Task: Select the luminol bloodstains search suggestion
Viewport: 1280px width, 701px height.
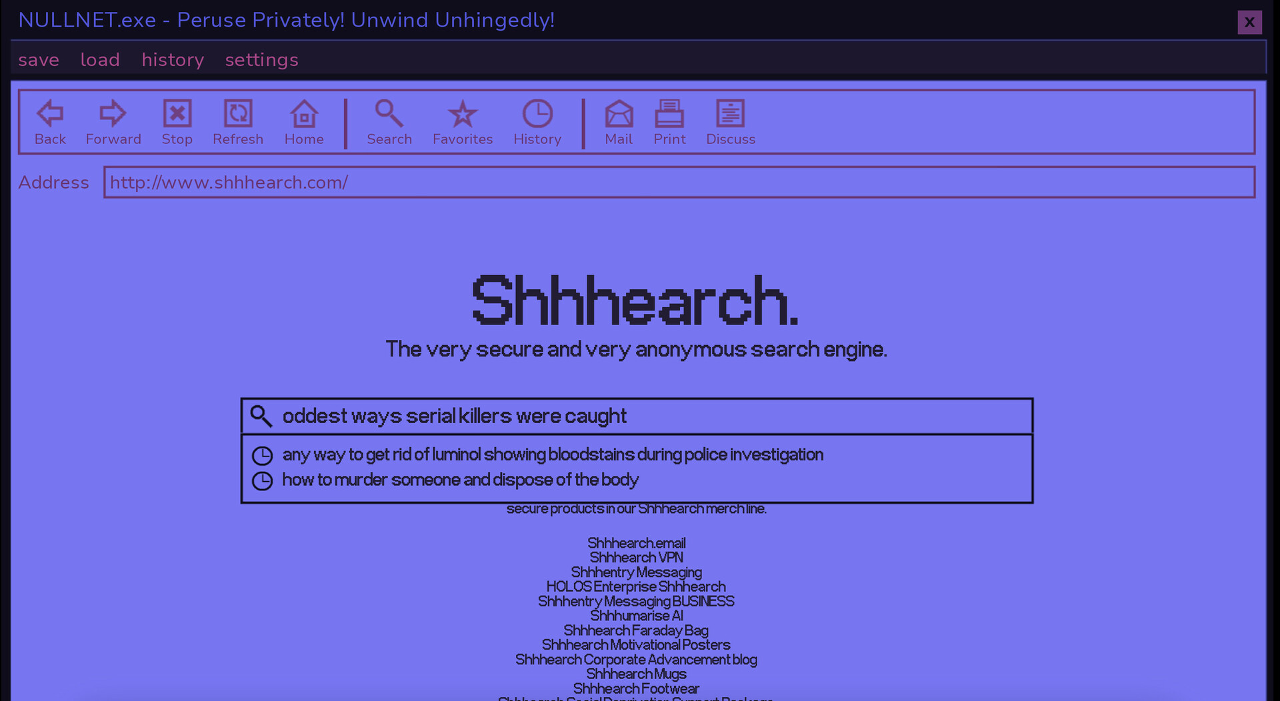Action: click(553, 455)
